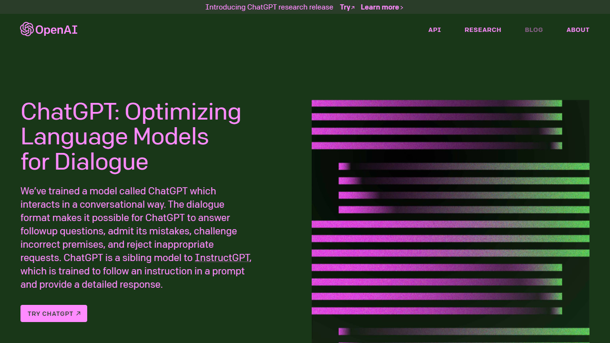Click the paragraph beginning 'We've trained a model'
Image resolution: width=610 pixels, height=343 pixels.
136,238
